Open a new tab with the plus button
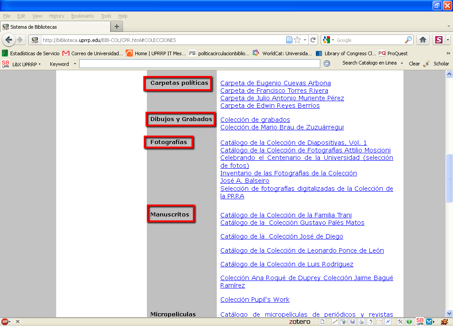The height and width of the screenshot is (326, 453). click(x=117, y=27)
